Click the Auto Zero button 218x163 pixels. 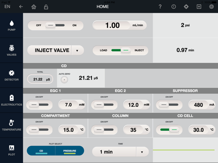64,80
